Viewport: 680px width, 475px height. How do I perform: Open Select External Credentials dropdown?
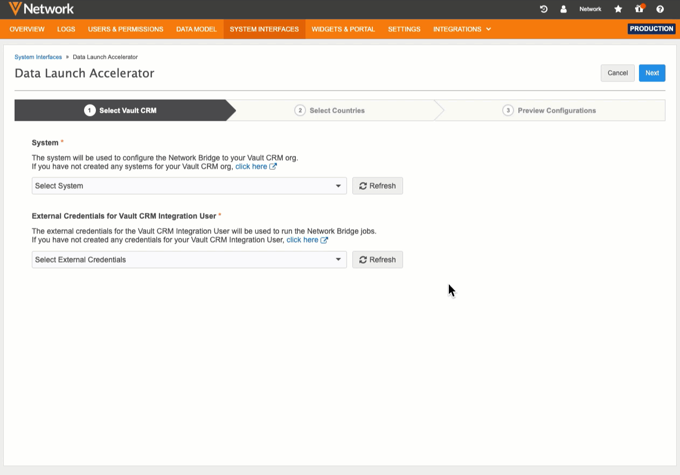pos(189,260)
